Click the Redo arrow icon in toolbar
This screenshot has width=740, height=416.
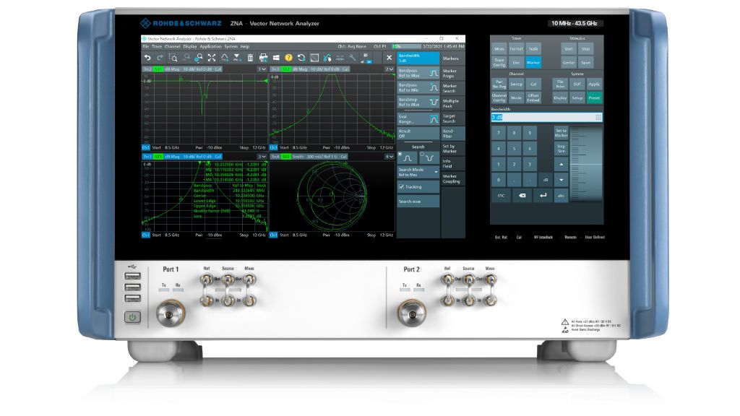coord(160,58)
